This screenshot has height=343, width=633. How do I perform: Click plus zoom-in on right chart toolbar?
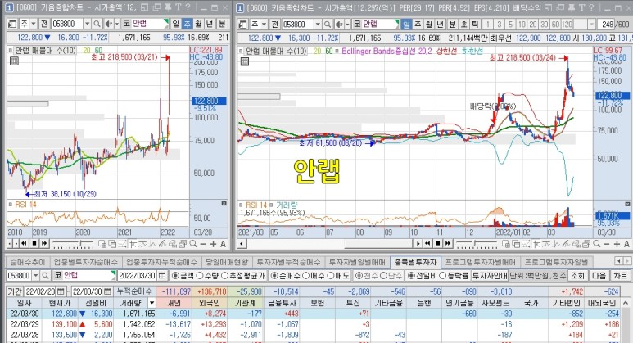coord(617,244)
